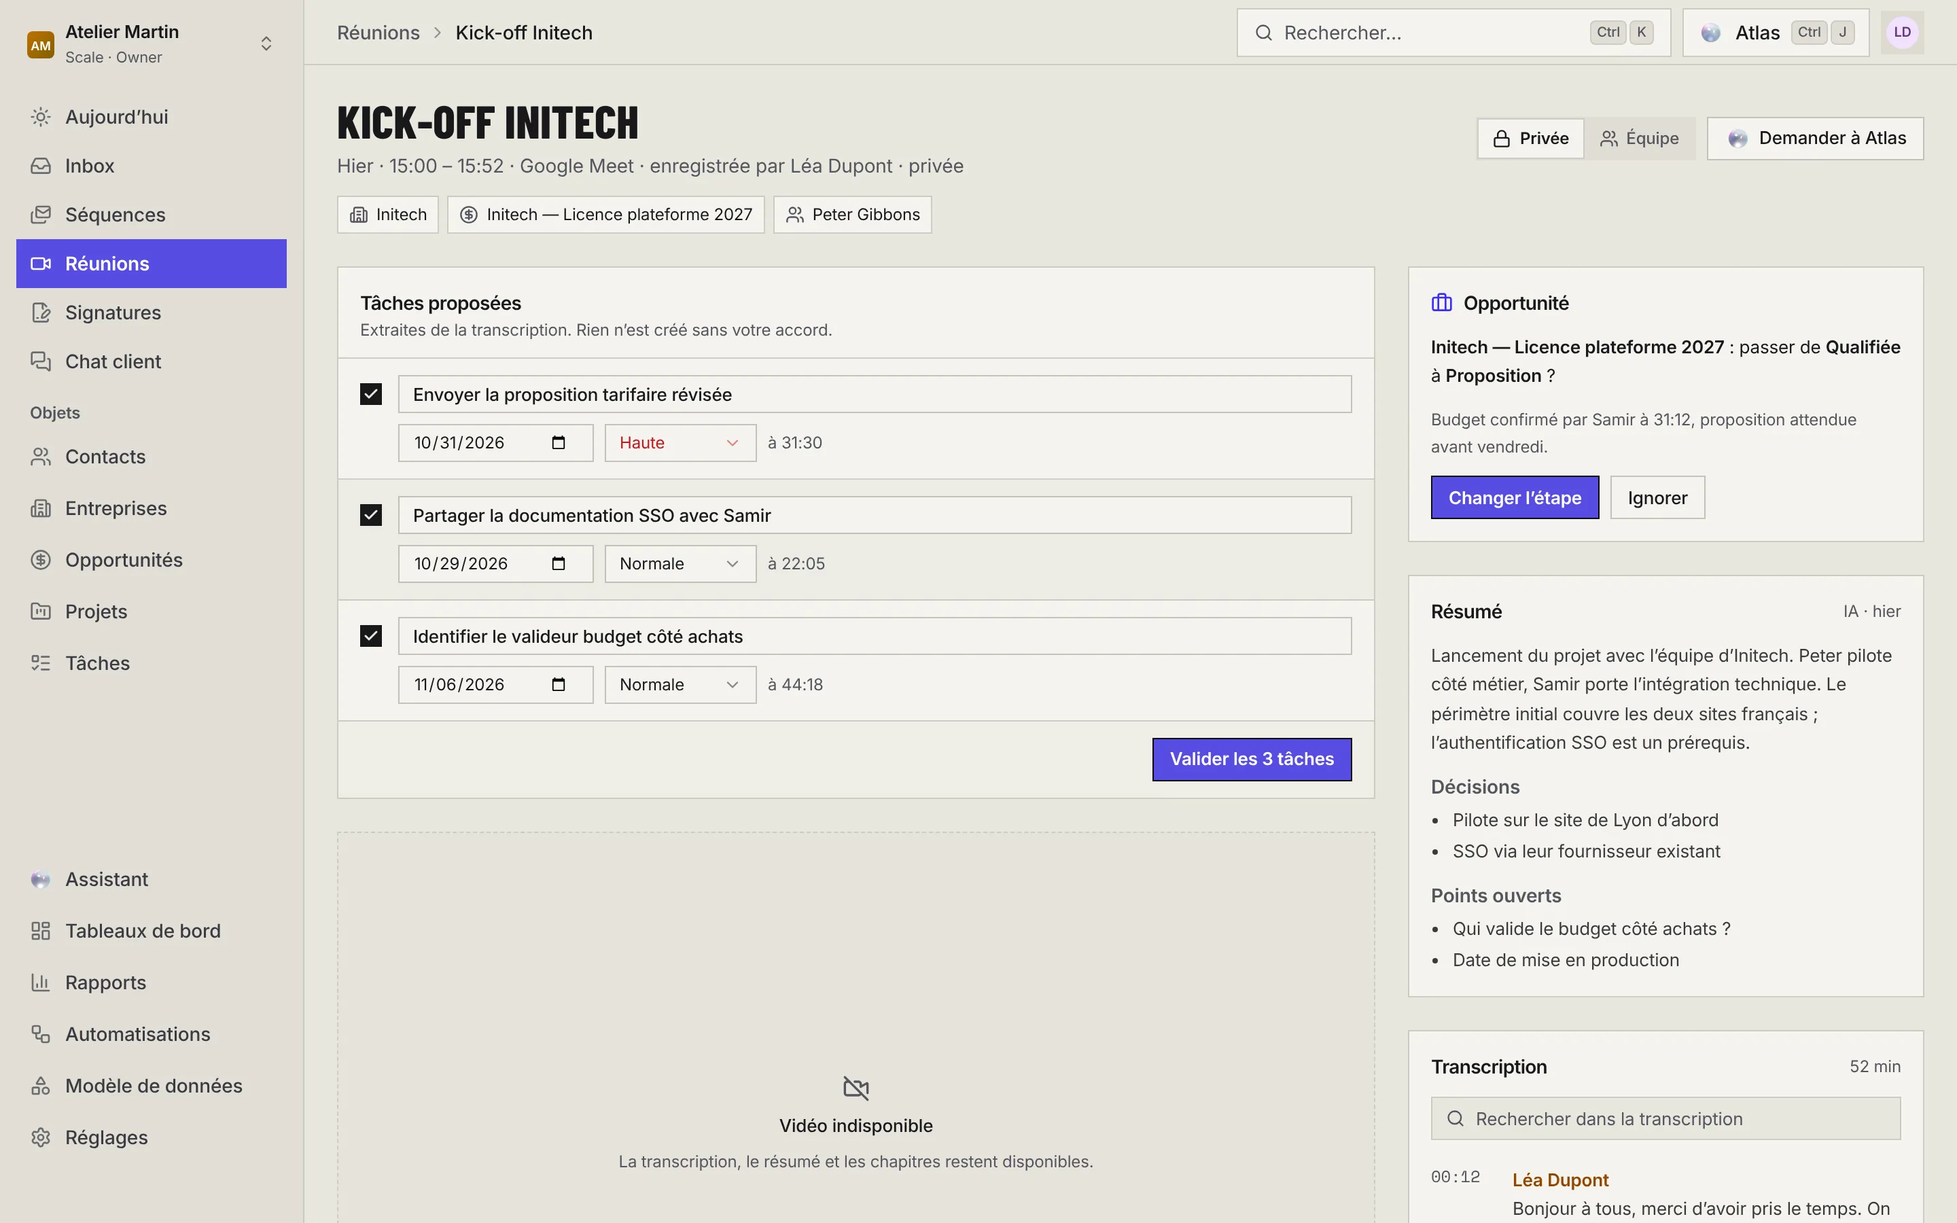Open Peter Gibbons contact chip

(852, 214)
